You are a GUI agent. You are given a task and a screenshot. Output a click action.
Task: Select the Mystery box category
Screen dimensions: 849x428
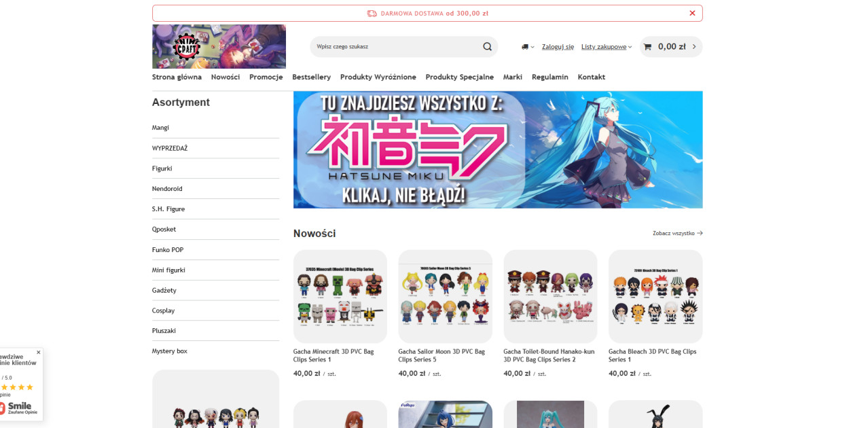tap(215, 351)
